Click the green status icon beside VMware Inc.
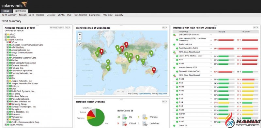The height and width of the screenshot is (128, 261). pyautogui.click(x=10, y=117)
